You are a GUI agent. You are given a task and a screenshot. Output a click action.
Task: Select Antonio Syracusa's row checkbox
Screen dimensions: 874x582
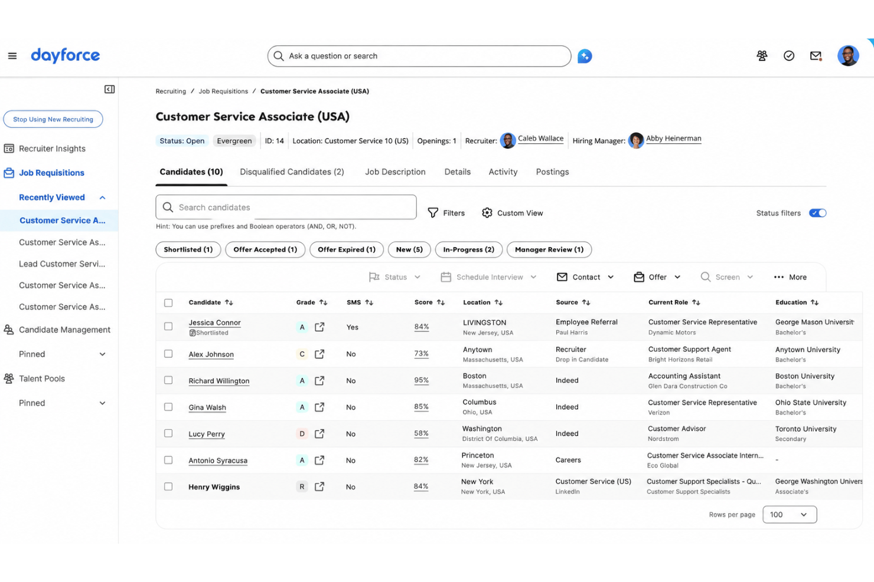pyautogui.click(x=168, y=460)
